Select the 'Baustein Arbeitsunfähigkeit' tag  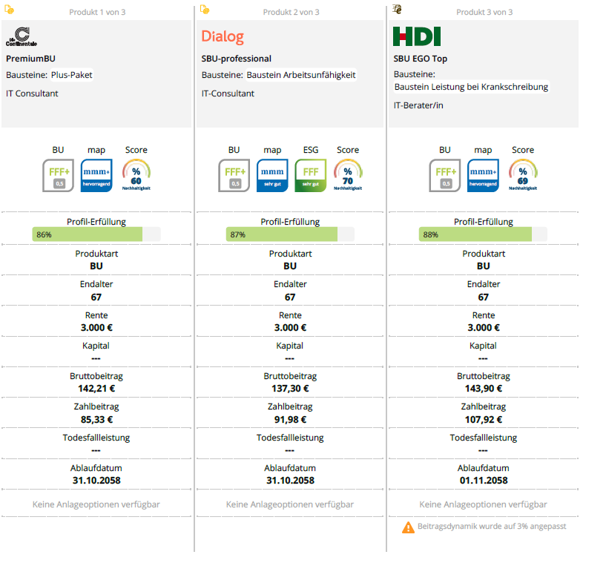pos(301,75)
